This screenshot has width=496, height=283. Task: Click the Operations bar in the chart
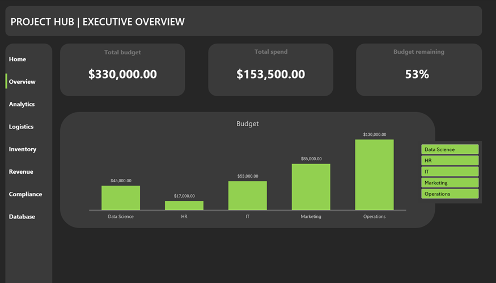point(375,175)
